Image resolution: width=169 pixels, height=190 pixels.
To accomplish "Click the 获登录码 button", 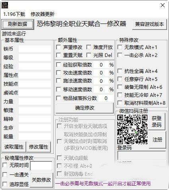I will pyautogui.click(x=157, y=121).
